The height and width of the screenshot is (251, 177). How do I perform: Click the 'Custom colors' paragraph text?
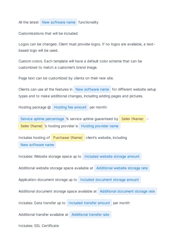click(x=80, y=64)
